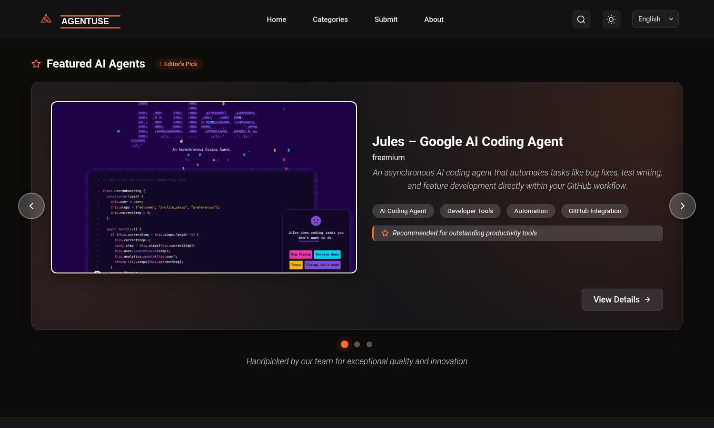This screenshot has width=714, height=428.
Task: Jump to third carousel slide dot
Action: click(x=369, y=344)
